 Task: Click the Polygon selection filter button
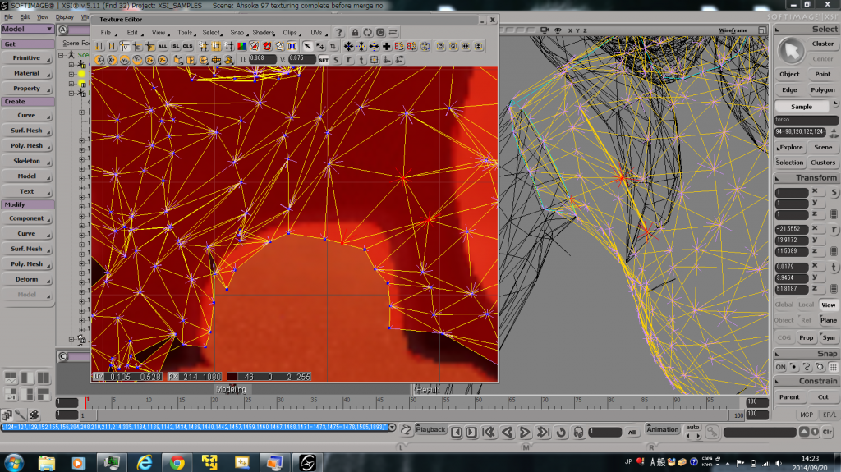(823, 89)
